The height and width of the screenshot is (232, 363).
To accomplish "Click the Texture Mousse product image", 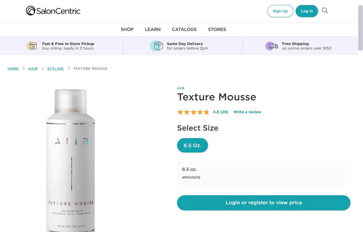I will tap(71, 160).
